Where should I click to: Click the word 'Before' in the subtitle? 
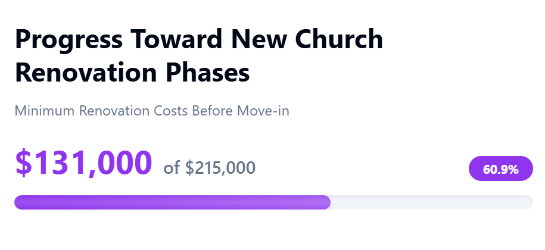(213, 111)
